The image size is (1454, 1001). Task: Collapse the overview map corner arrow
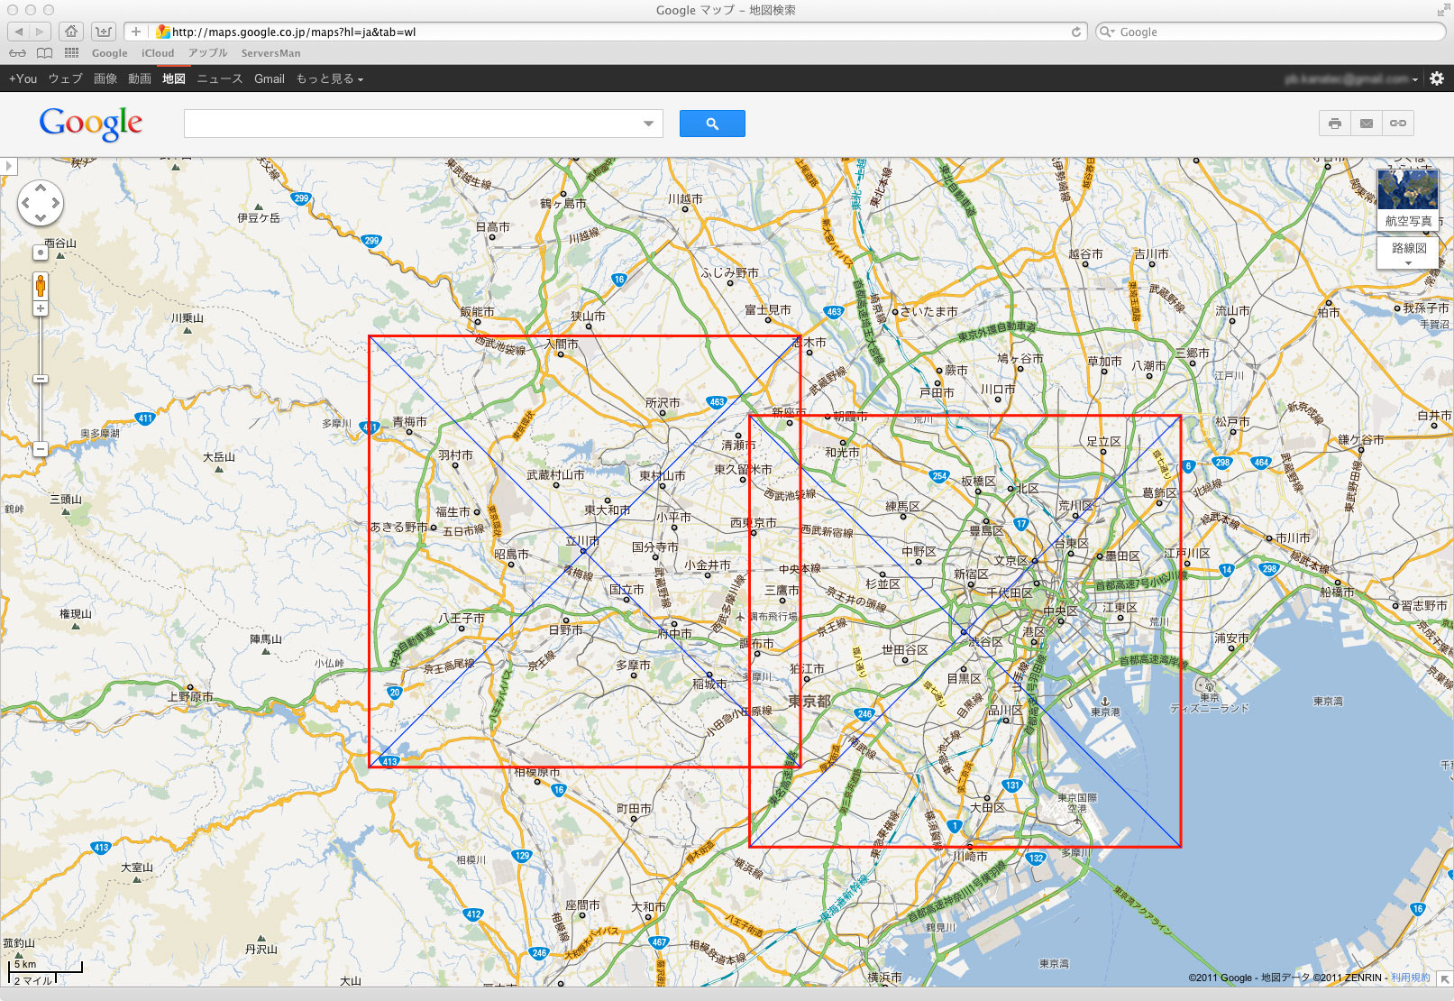click(x=1444, y=978)
